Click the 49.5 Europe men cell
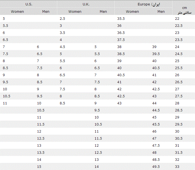The image size is (195, 170). coord(156,167)
